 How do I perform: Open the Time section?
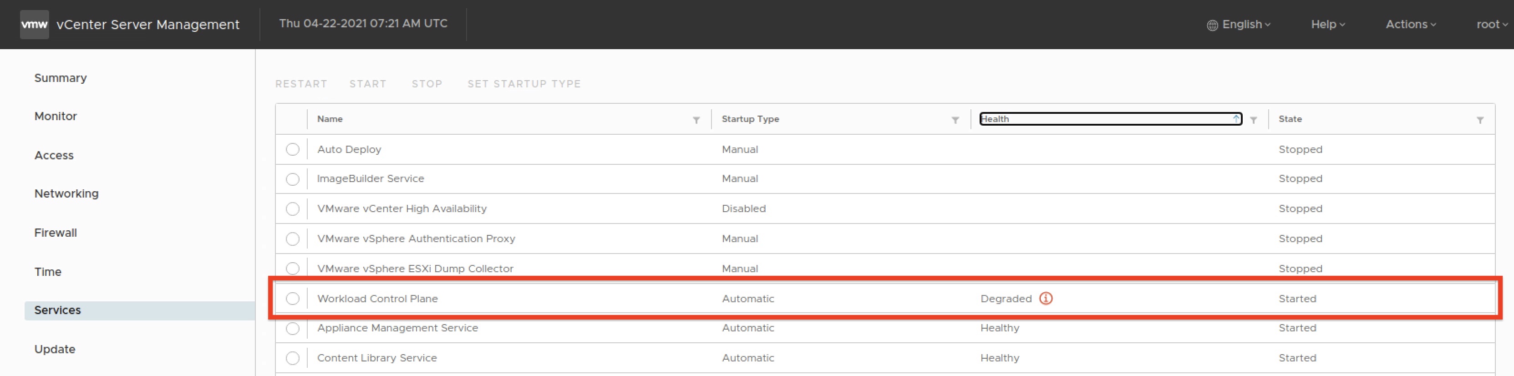(48, 271)
